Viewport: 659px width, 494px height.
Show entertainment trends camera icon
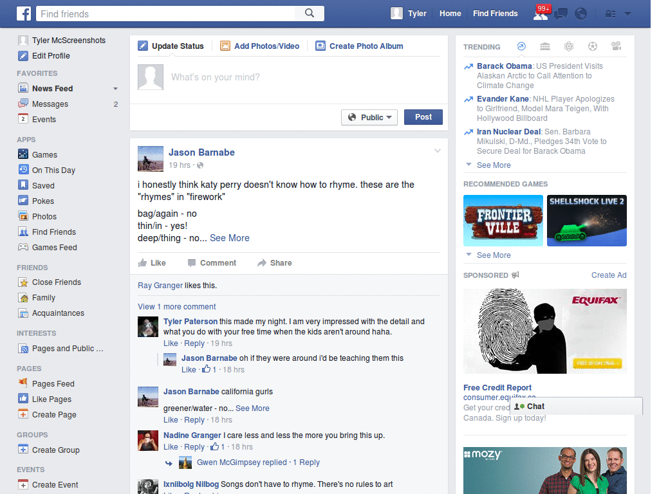pos(616,46)
